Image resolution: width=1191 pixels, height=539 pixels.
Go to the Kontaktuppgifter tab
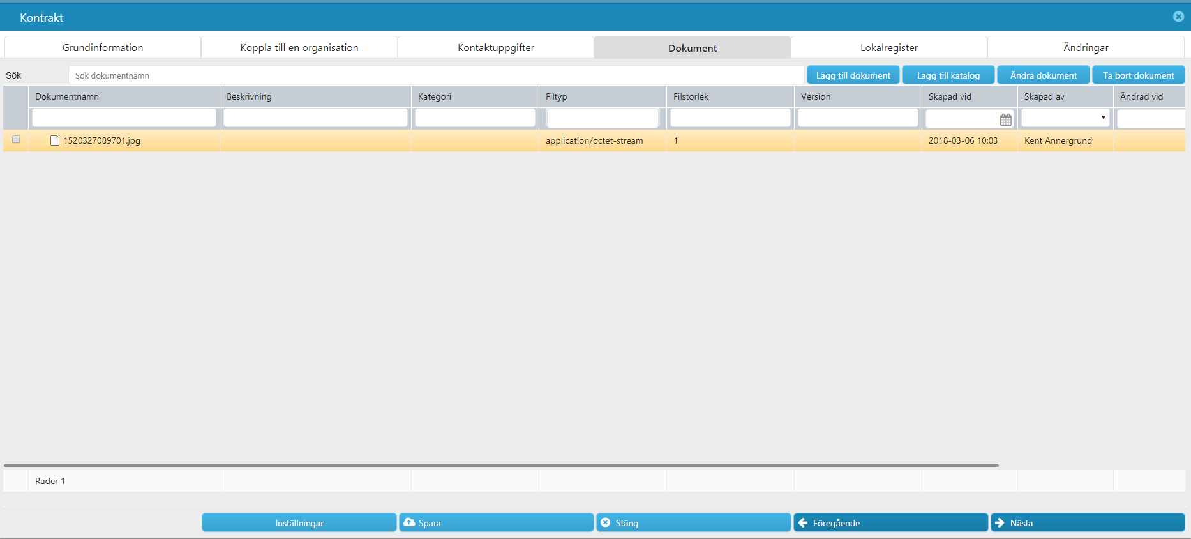496,47
